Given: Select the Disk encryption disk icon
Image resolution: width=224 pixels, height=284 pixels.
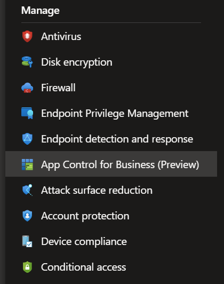Looking at the screenshot, I should [27, 62].
